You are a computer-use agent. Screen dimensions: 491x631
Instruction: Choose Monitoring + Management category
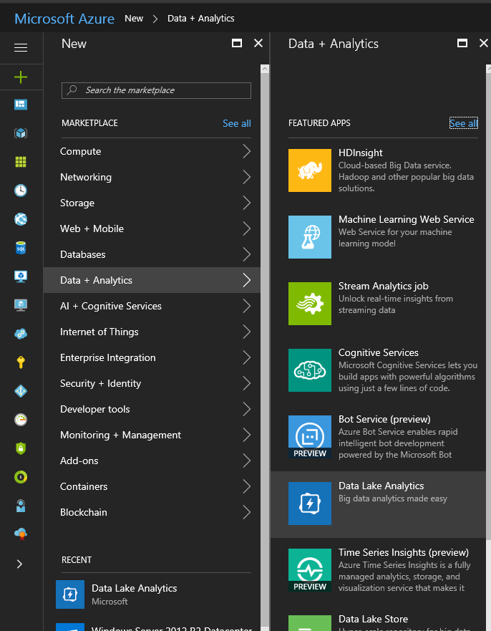pos(152,435)
